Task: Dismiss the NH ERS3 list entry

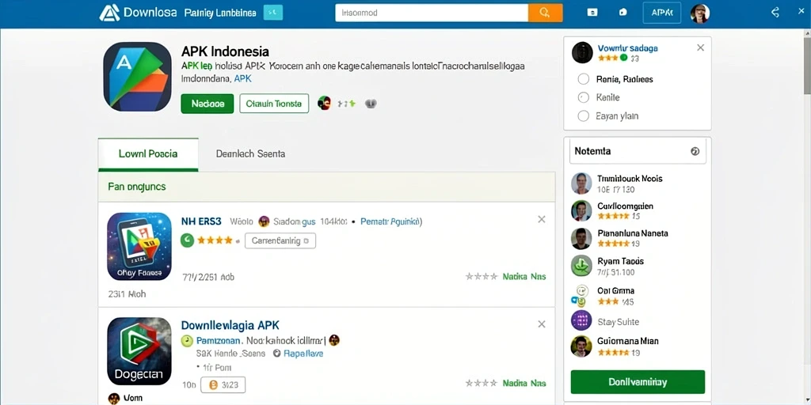Action: 542,220
